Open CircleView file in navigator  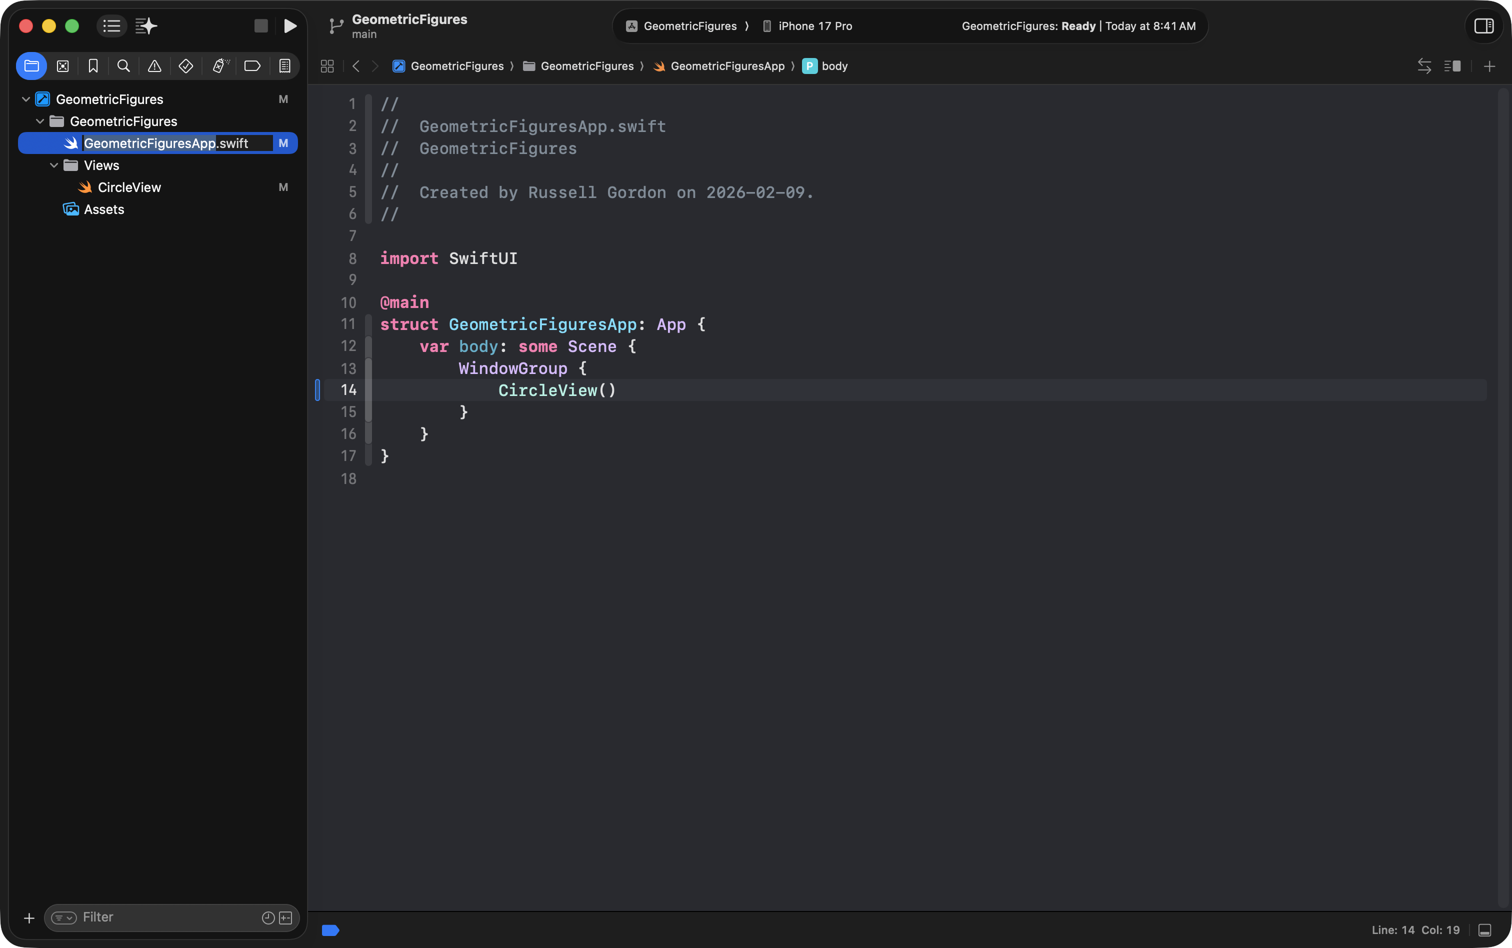[129, 187]
